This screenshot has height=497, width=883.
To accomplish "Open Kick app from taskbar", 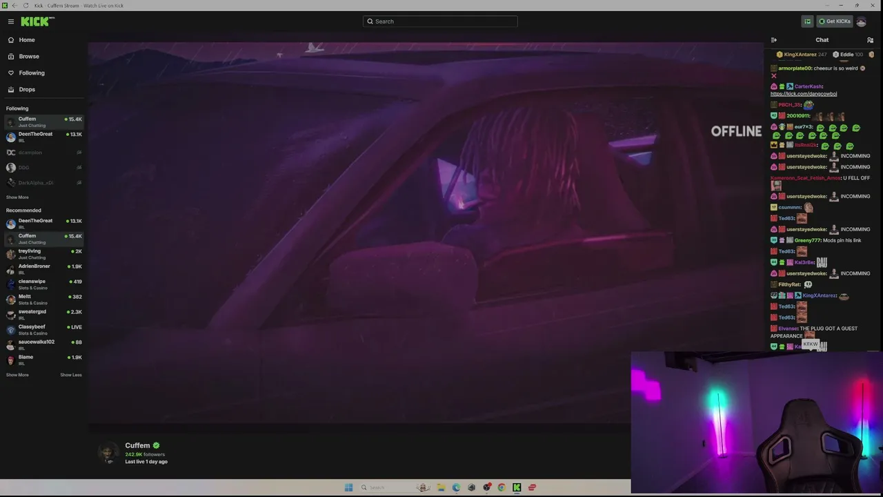I will click(x=517, y=487).
